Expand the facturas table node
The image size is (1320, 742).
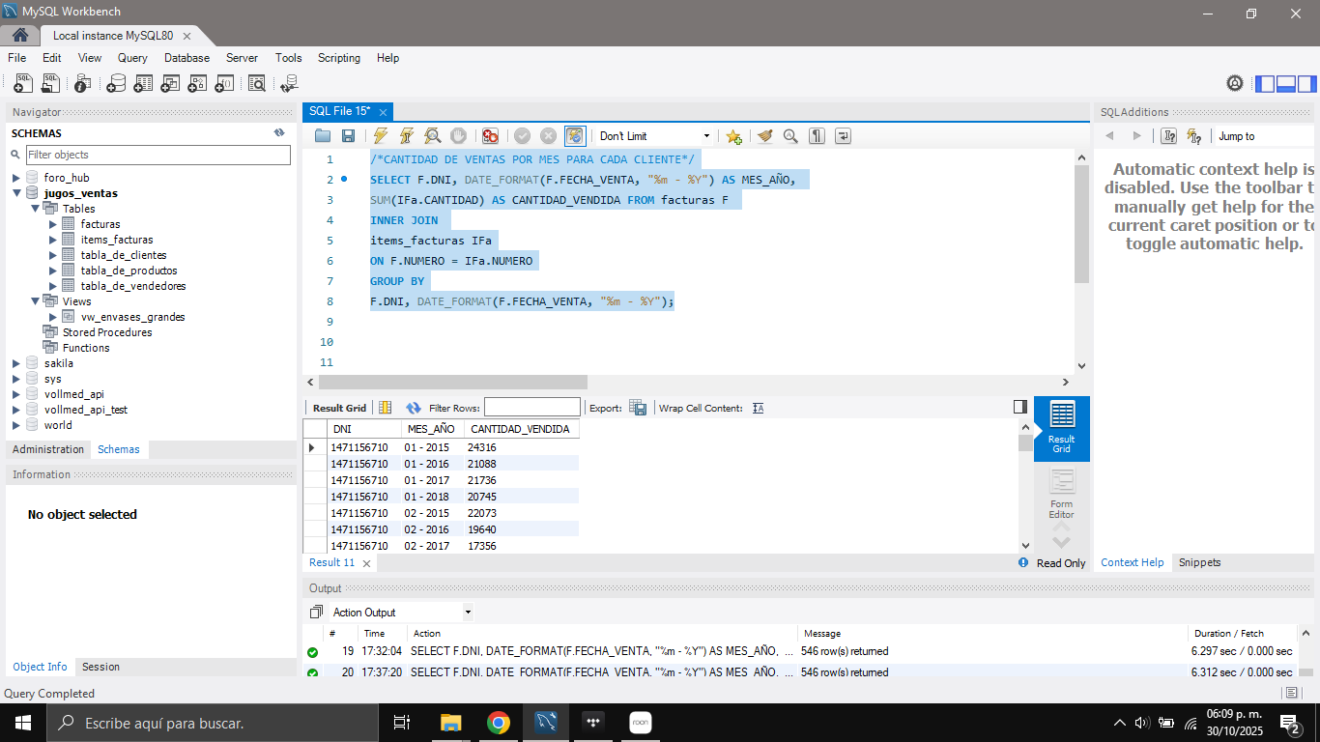[x=53, y=224]
